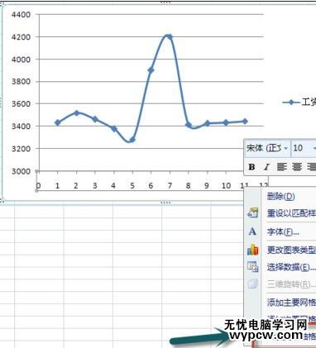The width and height of the screenshot is (316, 348).
Task: Click the chart's bottom-edge resize handle dots
Action: point(165,203)
